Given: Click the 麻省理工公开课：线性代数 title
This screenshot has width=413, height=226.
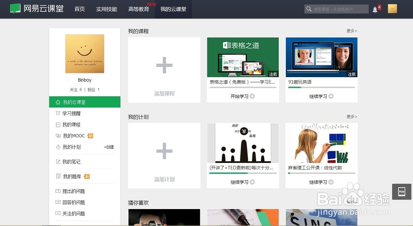Looking at the screenshot, I should tap(315, 168).
